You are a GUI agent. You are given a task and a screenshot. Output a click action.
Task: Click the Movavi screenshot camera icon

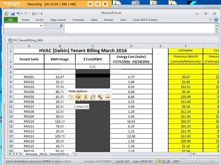pos(90,4)
